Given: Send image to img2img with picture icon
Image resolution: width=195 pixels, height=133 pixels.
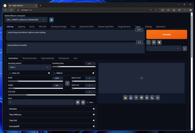Looking at the screenshot, I should (x=141, y=98).
